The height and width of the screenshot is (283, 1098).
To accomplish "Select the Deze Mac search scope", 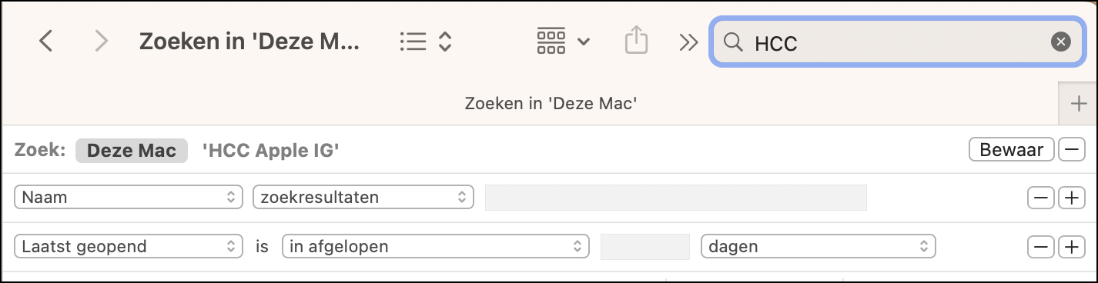I will point(132,151).
